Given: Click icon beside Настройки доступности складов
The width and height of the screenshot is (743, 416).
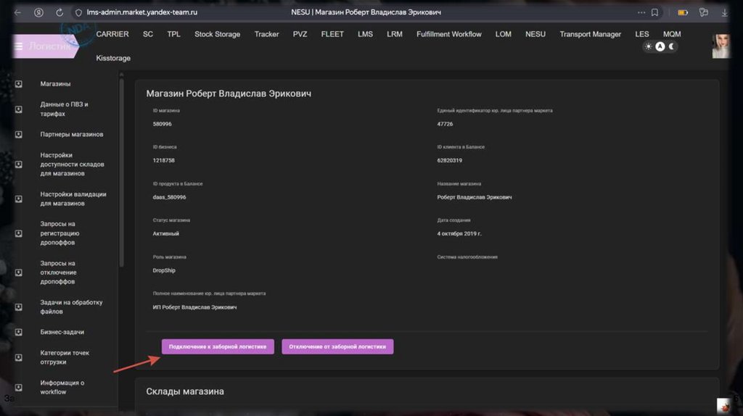Looking at the screenshot, I should point(18,165).
